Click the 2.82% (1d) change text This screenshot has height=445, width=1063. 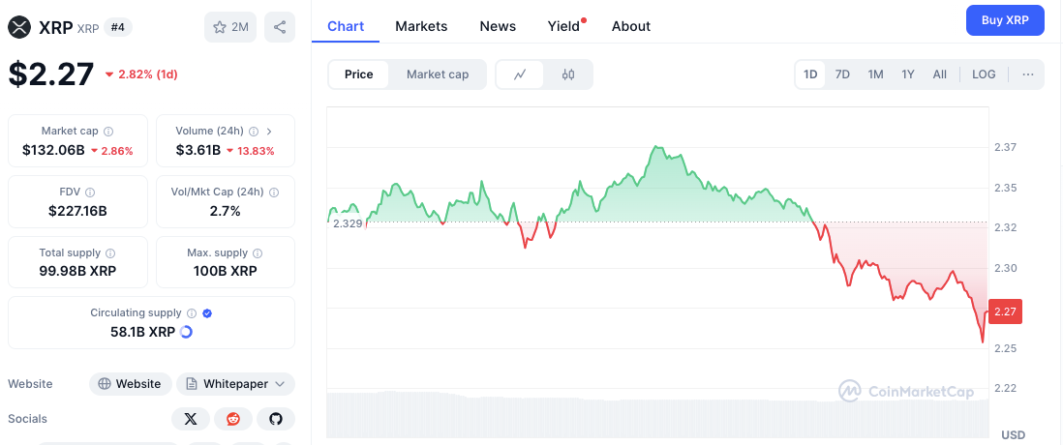coord(141,74)
